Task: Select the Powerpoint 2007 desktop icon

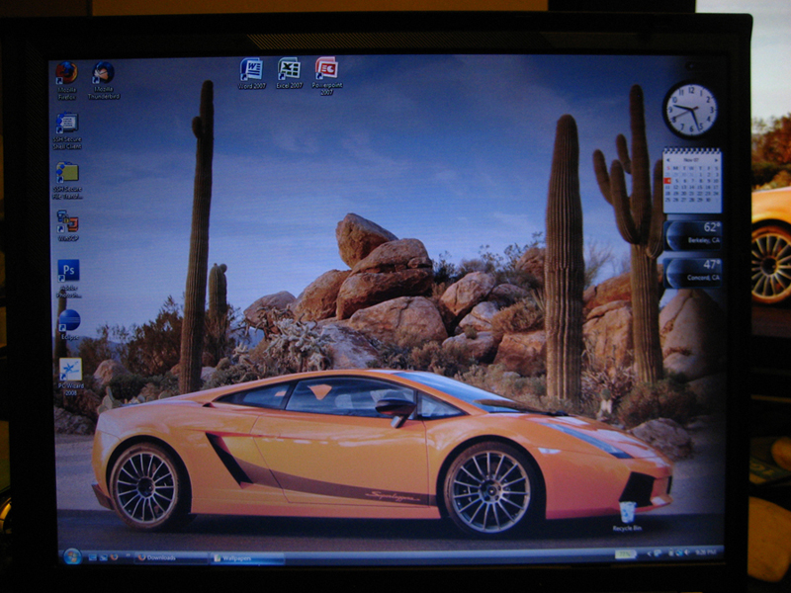Action: (327, 76)
